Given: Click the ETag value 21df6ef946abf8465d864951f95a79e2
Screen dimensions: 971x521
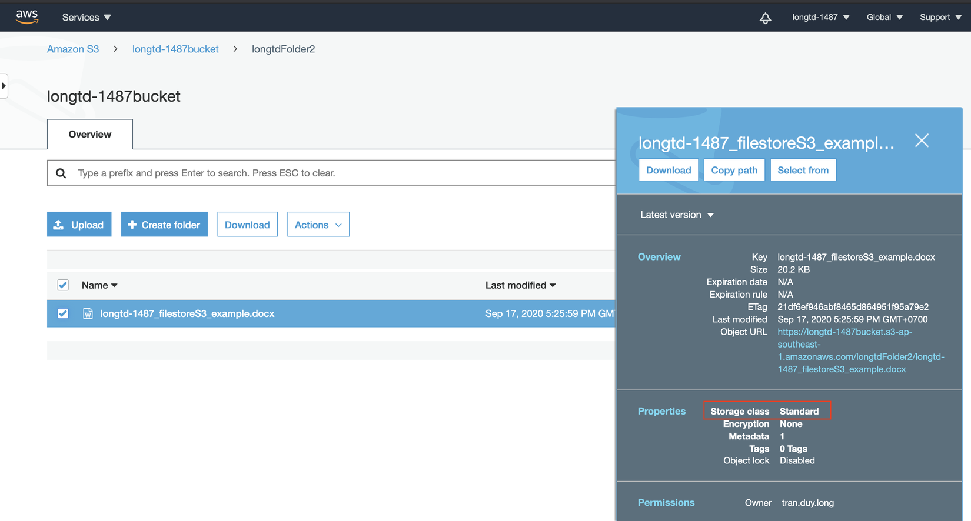Looking at the screenshot, I should tap(853, 307).
